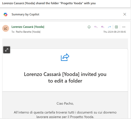Reply to the email
The height and width of the screenshot is (119, 131).
(x=96, y=27)
